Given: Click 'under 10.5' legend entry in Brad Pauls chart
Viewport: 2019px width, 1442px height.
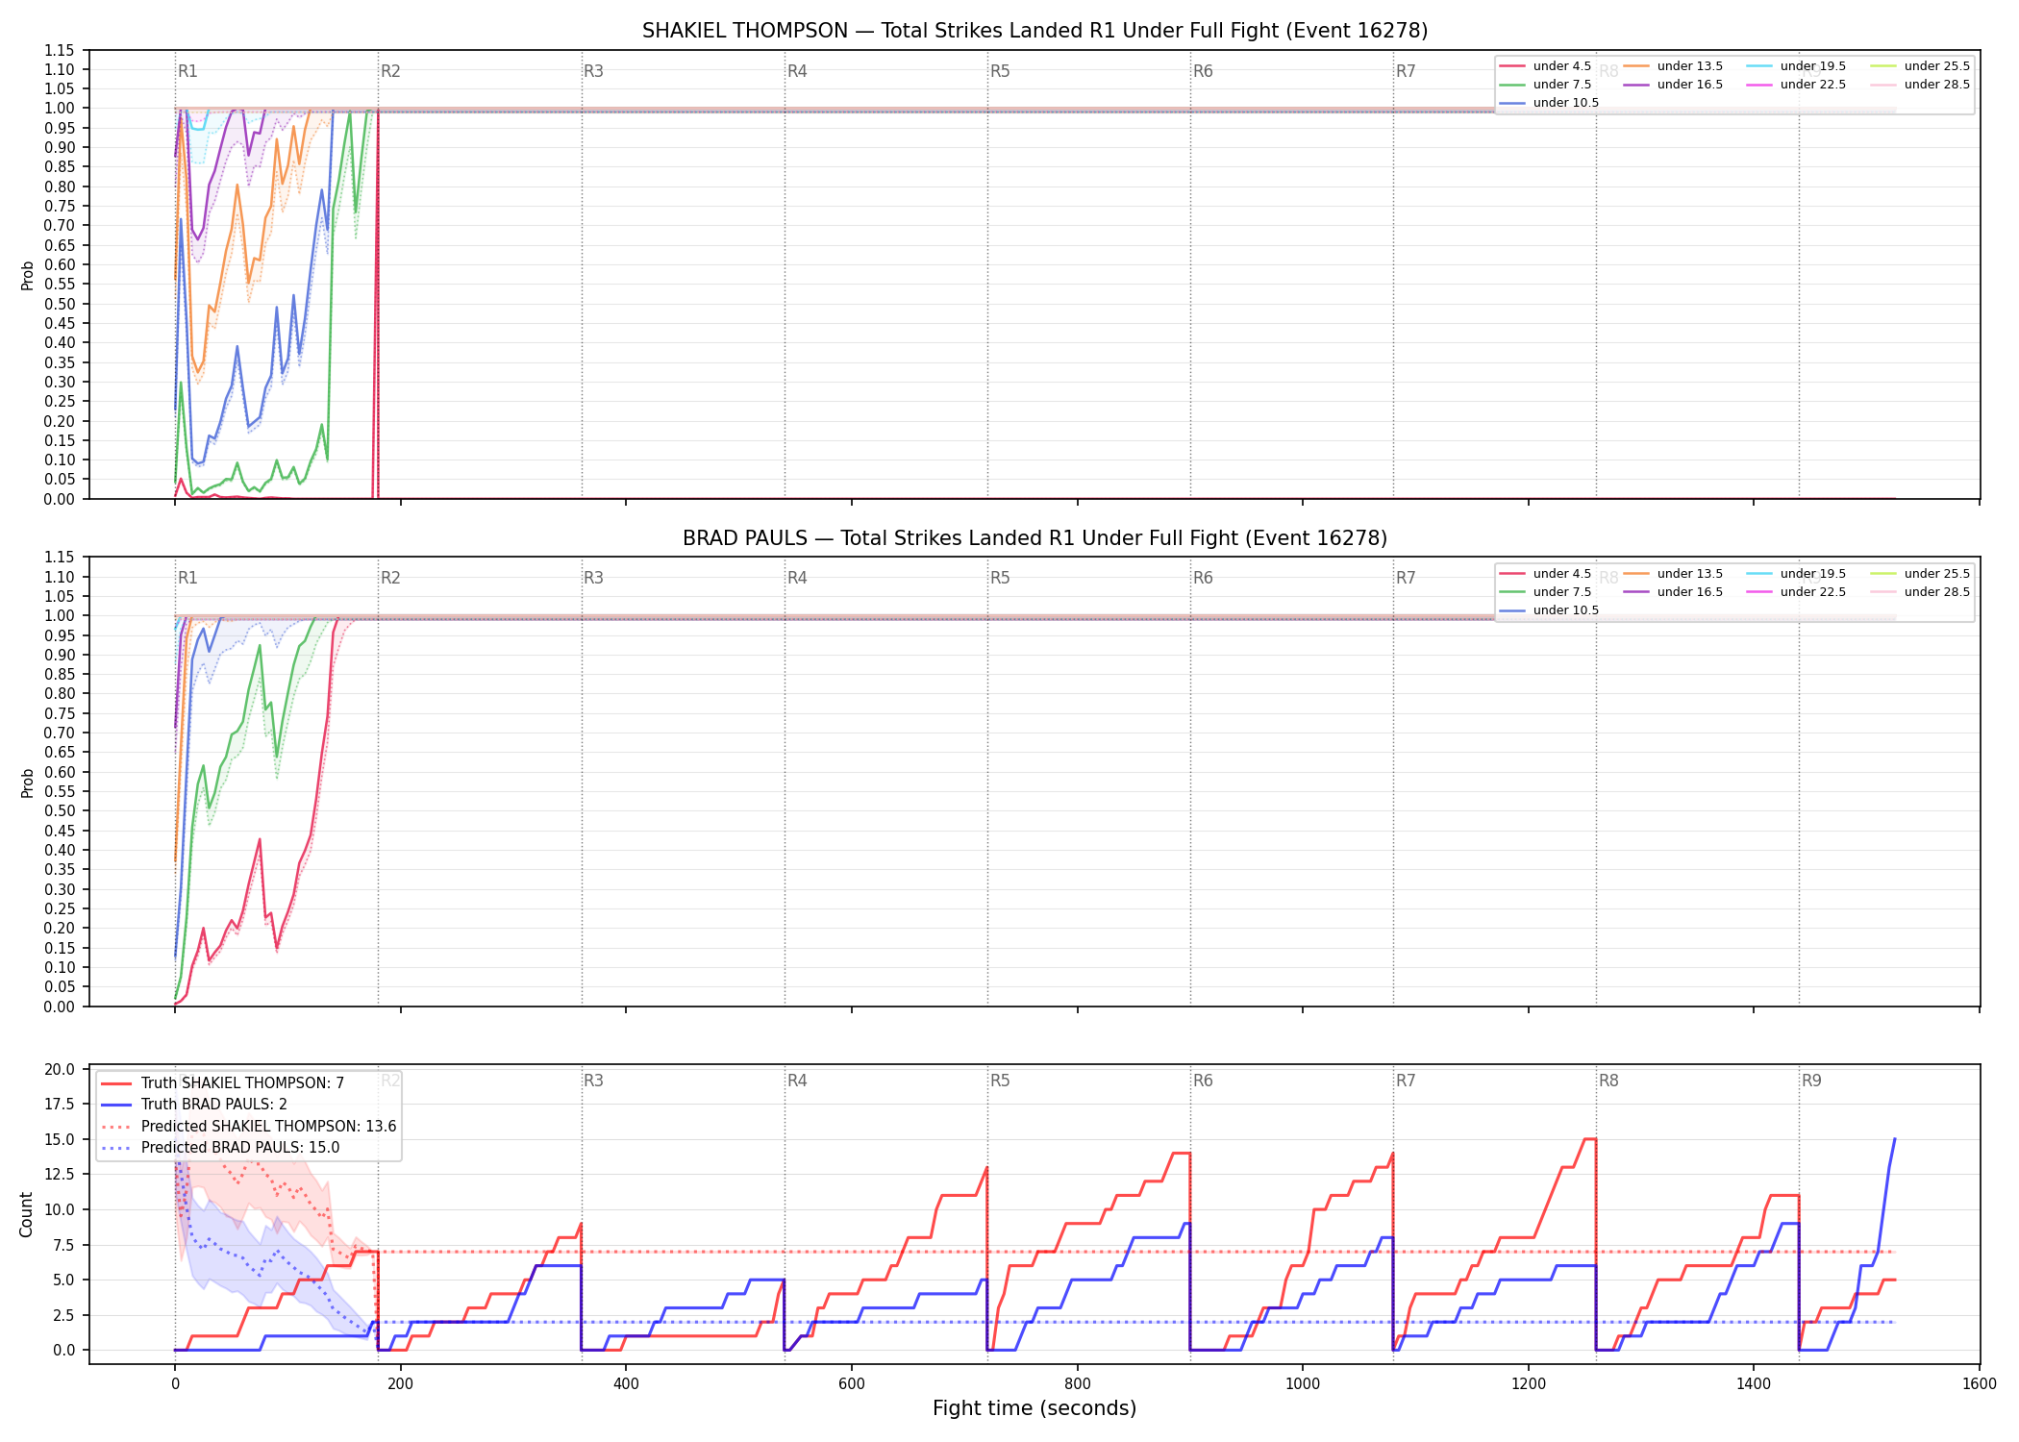Looking at the screenshot, I should click(1549, 610).
